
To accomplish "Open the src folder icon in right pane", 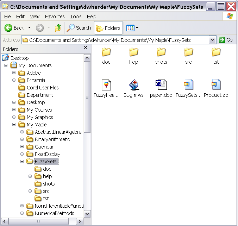I will pos(188,52).
